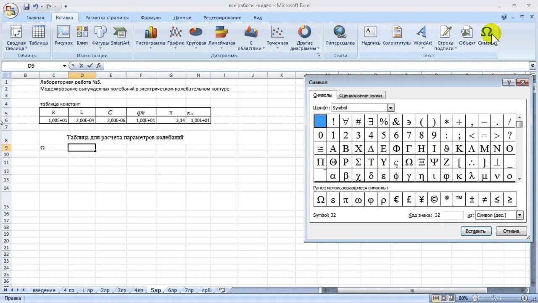Click the Отмена button
Viewport: 538px width, 303px height.
point(511,231)
